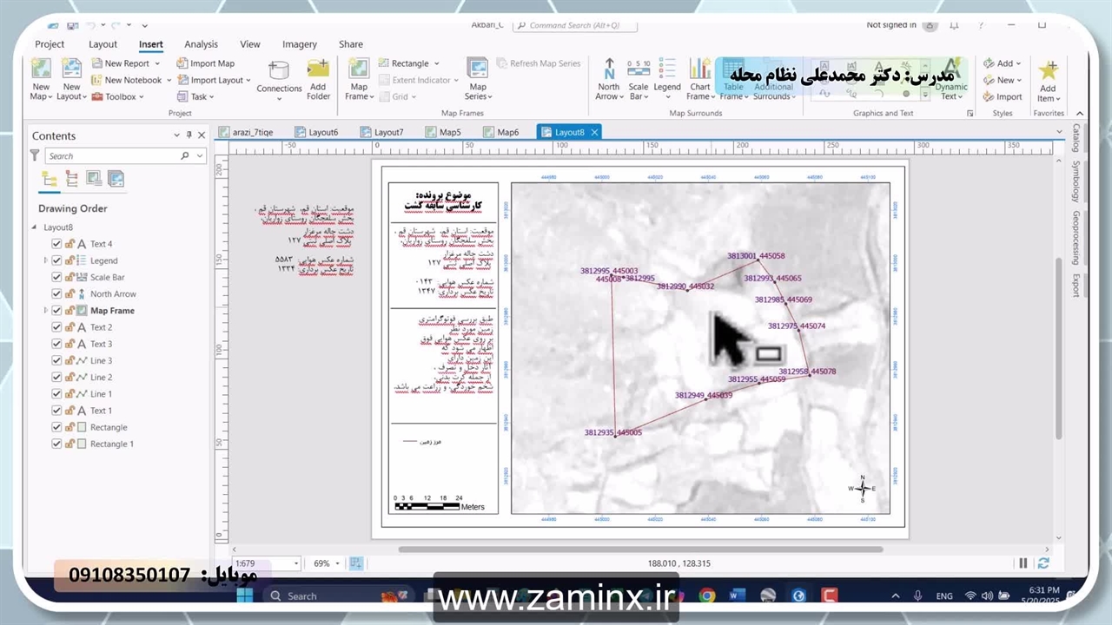The image size is (1112, 625).
Task: Click the lock icon for Text 4
Action: pos(70,244)
